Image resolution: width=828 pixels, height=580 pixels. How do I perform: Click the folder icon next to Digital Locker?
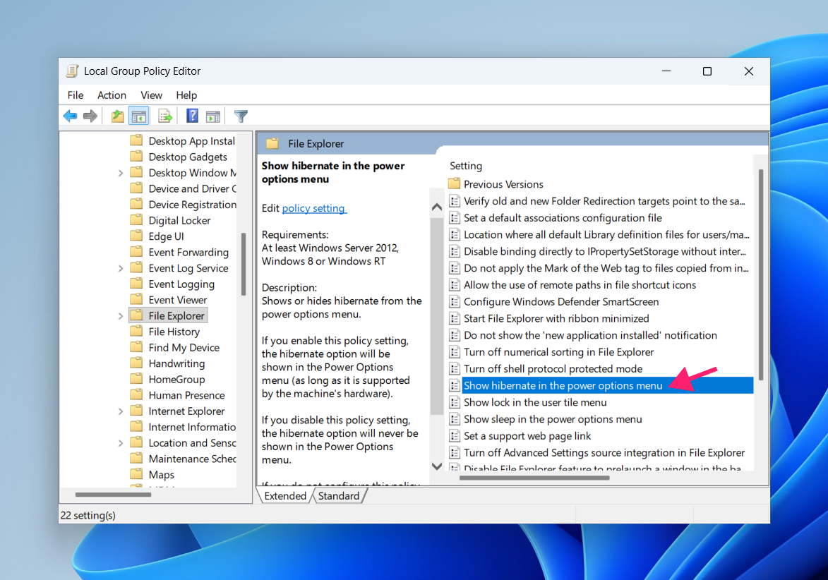click(136, 220)
